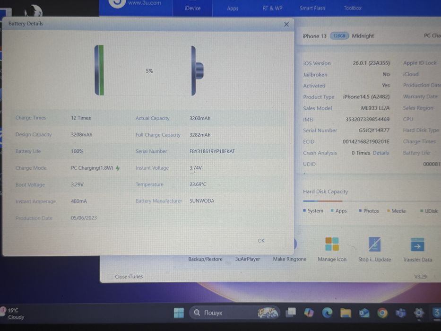Viewport: 441px width, 331px height.
Task: Click the Product Type value iPhone14,5 (A2482)
Action: [366, 97]
